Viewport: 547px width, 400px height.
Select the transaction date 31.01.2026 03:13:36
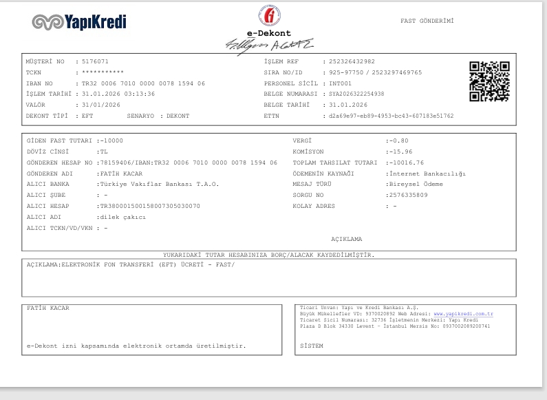[x=118, y=94]
